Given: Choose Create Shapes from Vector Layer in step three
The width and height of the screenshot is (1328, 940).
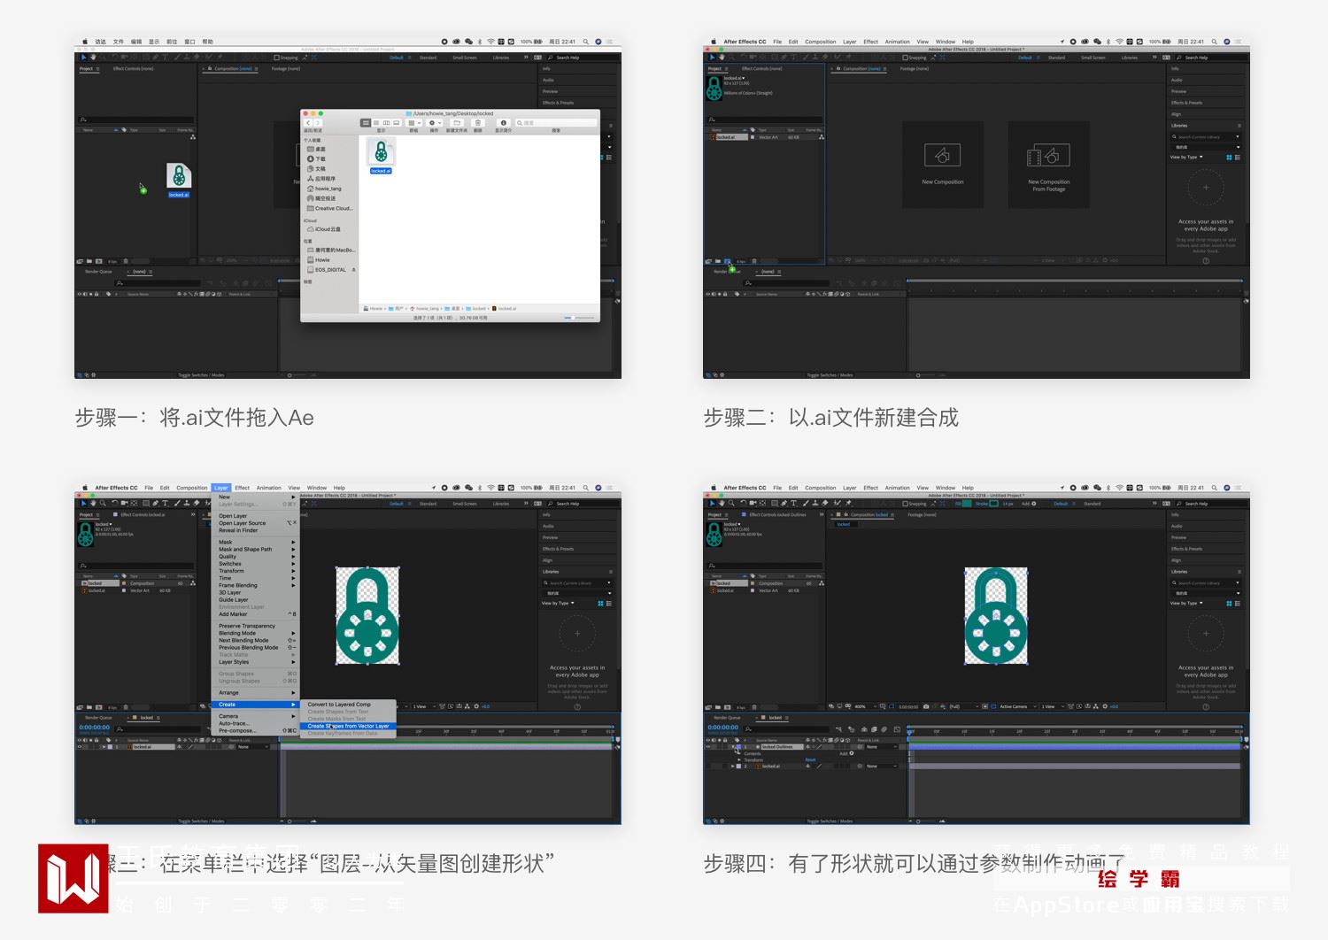Looking at the screenshot, I should tap(348, 726).
